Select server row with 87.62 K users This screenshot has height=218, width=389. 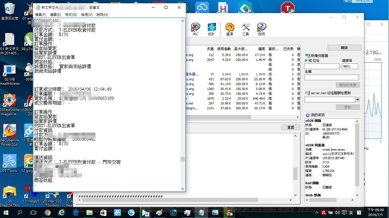coord(243,79)
